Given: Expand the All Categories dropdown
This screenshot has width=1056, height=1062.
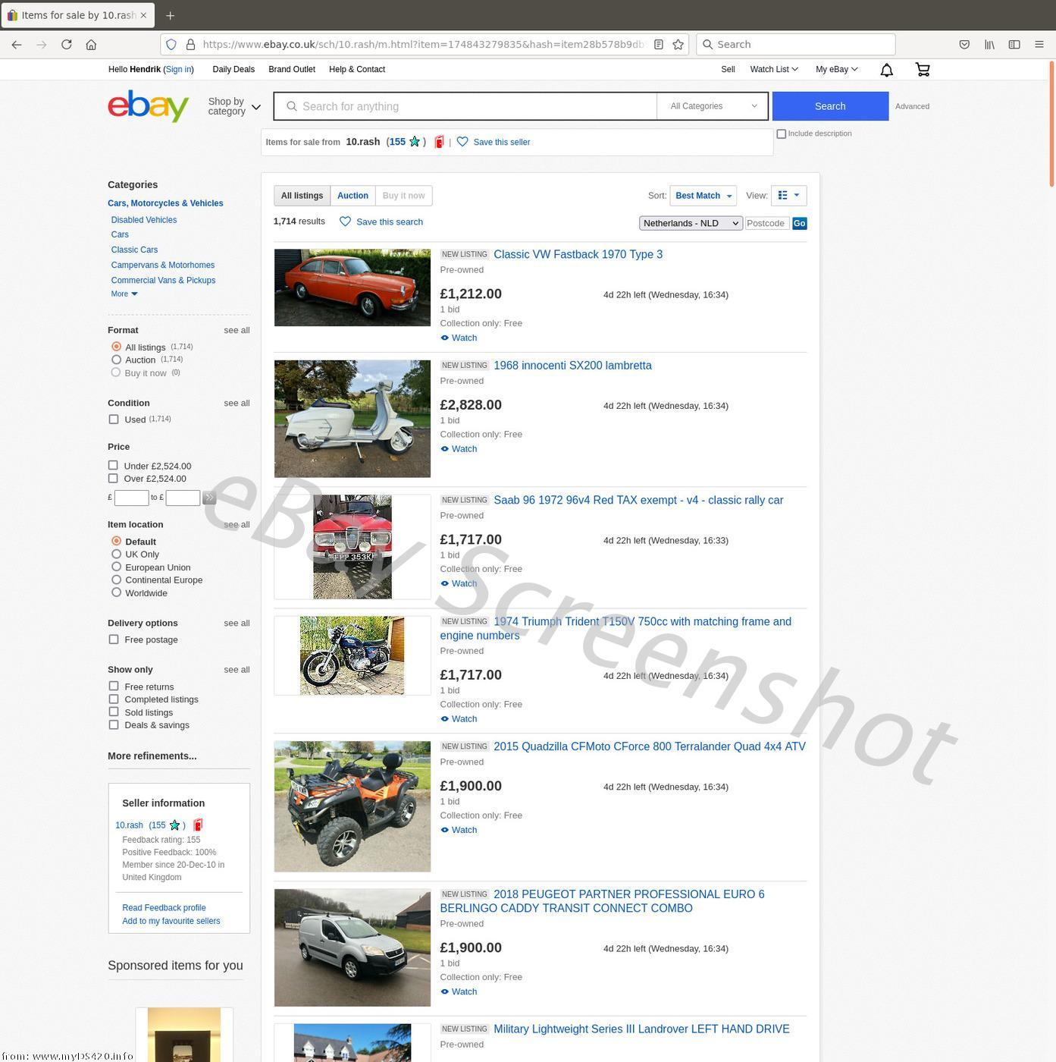Looking at the screenshot, I should pyautogui.click(x=713, y=106).
